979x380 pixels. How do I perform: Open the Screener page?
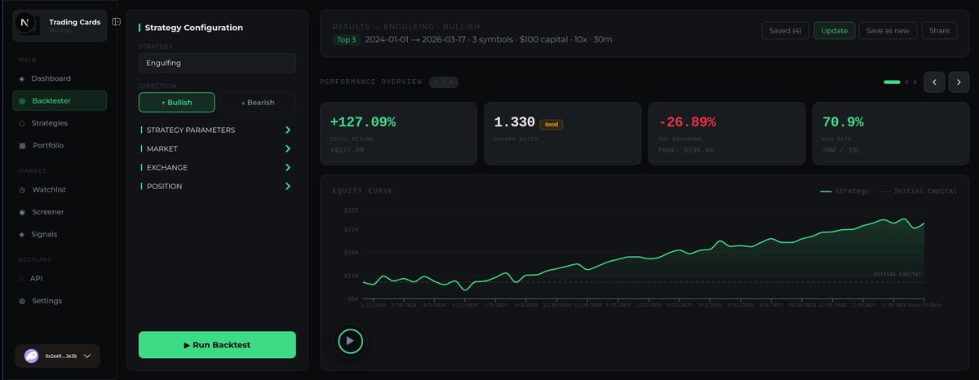pos(60,212)
